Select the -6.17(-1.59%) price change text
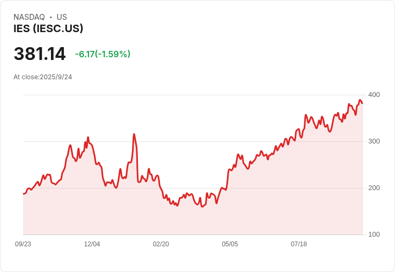Viewport: 395px width, 272px height. pyautogui.click(x=103, y=54)
